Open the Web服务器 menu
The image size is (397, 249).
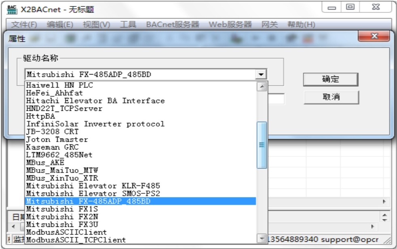230,25
